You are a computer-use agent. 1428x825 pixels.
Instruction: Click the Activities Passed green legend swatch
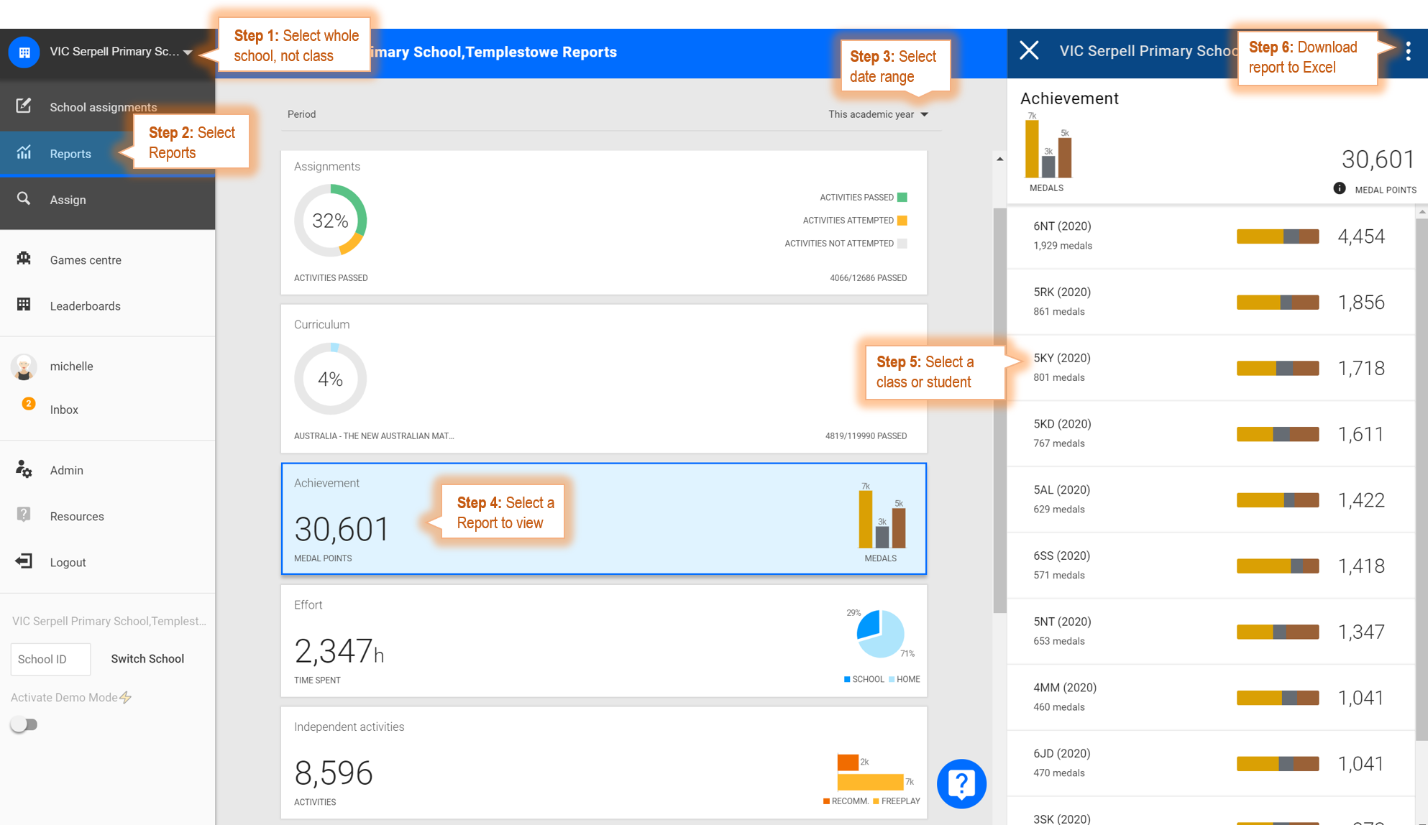[x=902, y=198]
